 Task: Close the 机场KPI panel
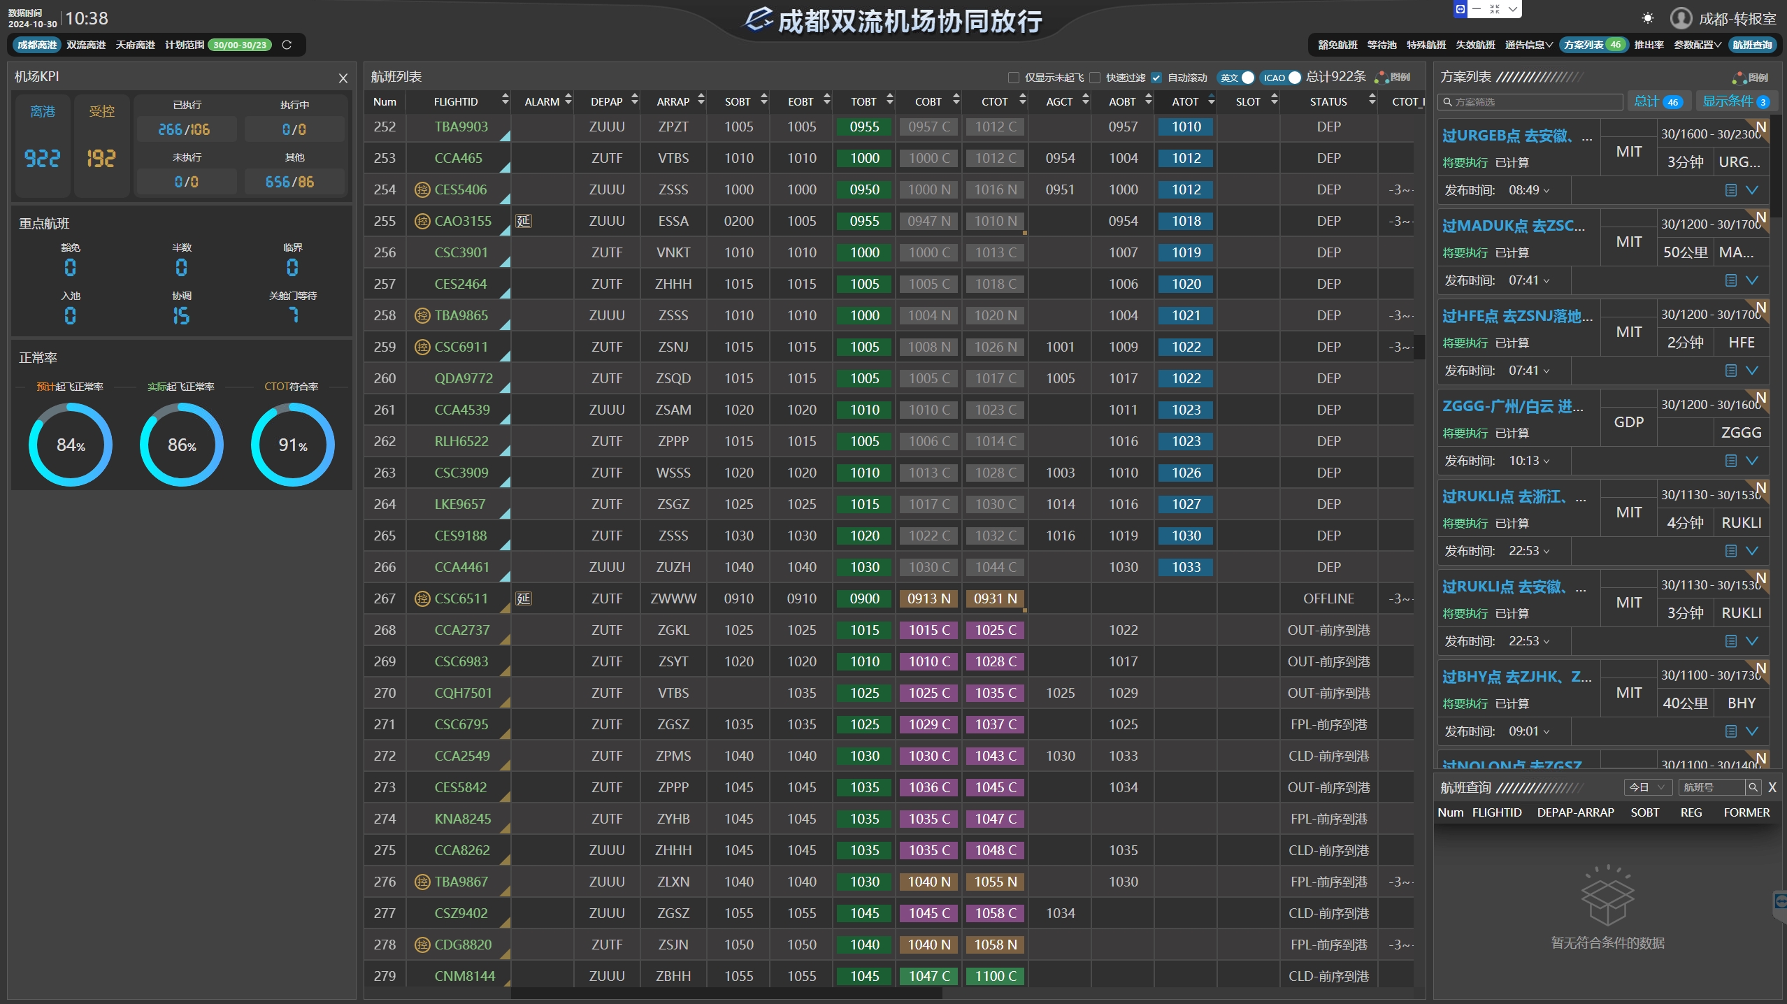click(x=343, y=78)
